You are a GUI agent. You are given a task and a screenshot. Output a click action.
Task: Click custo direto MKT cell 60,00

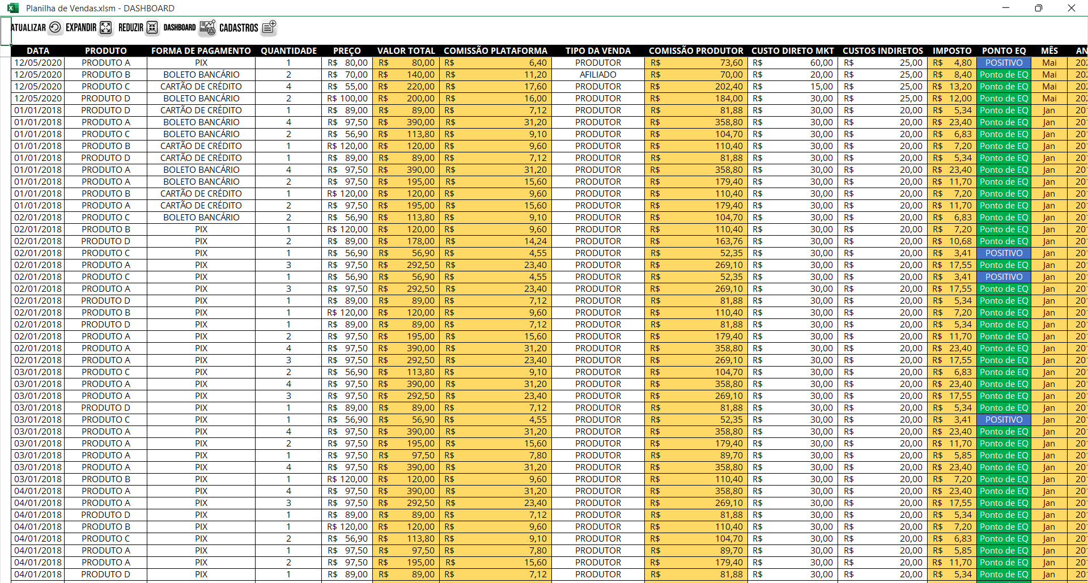[x=793, y=63]
